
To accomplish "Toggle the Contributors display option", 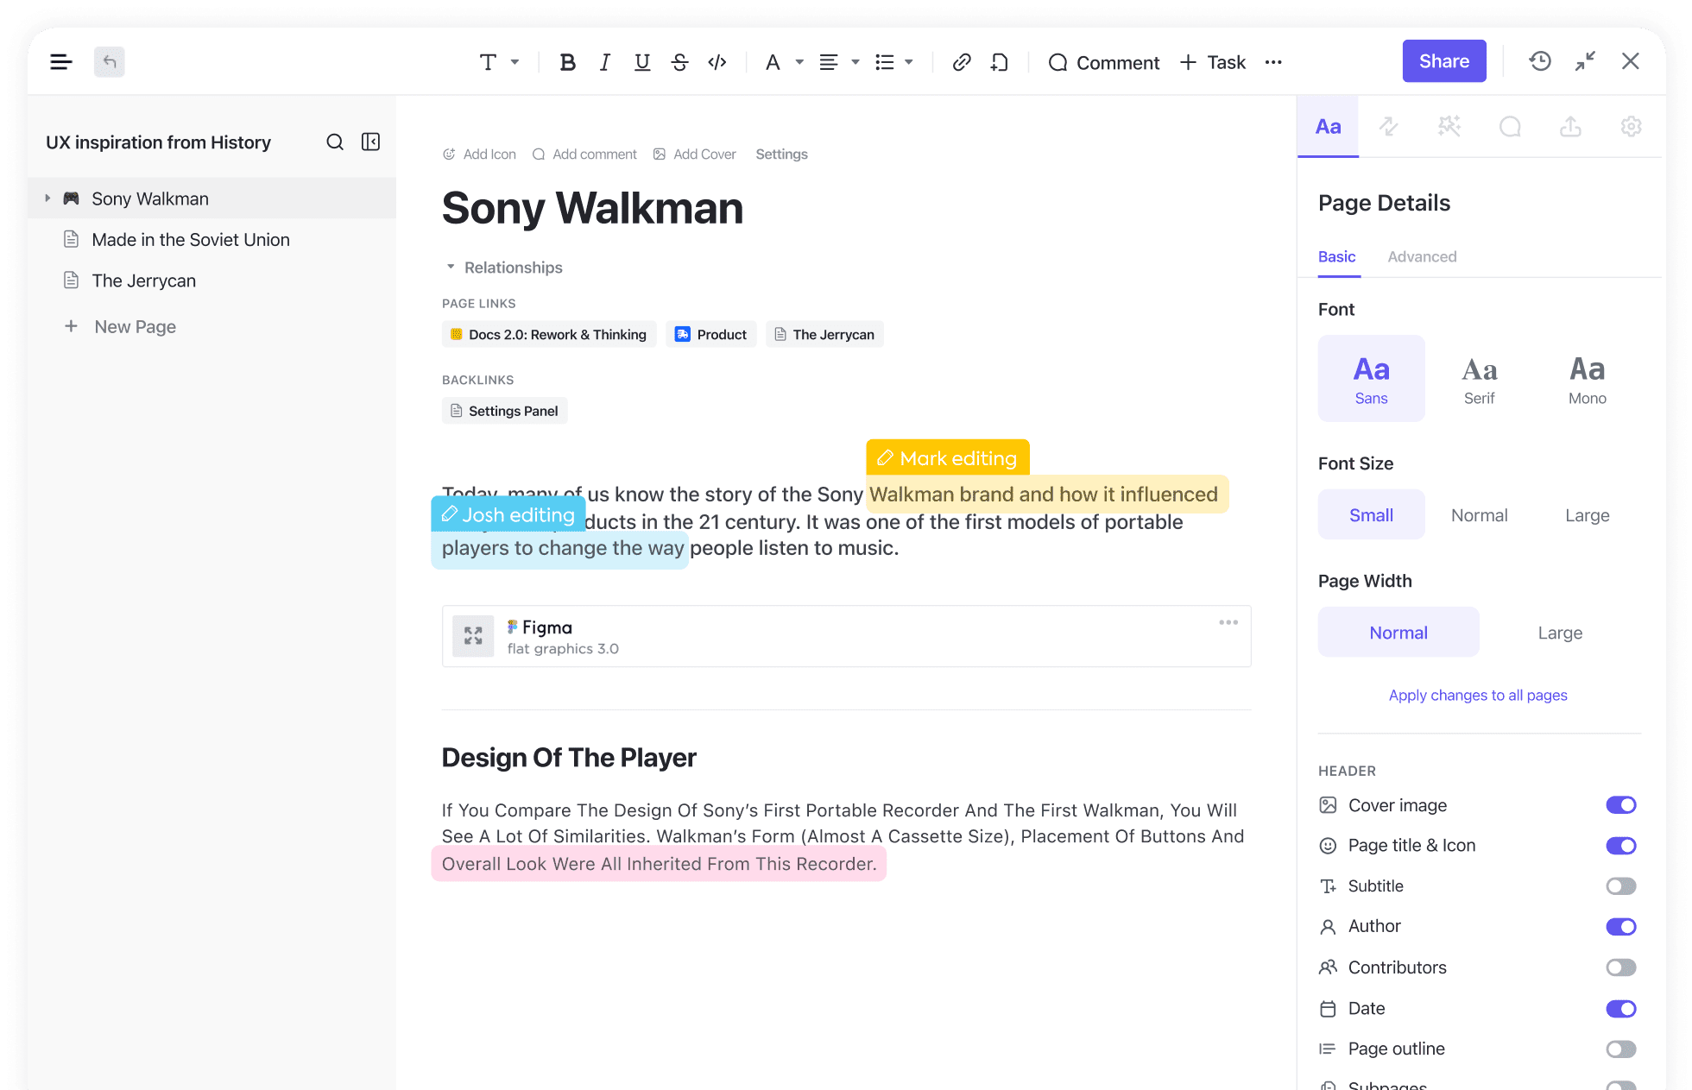I will click(x=1622, y=966).
